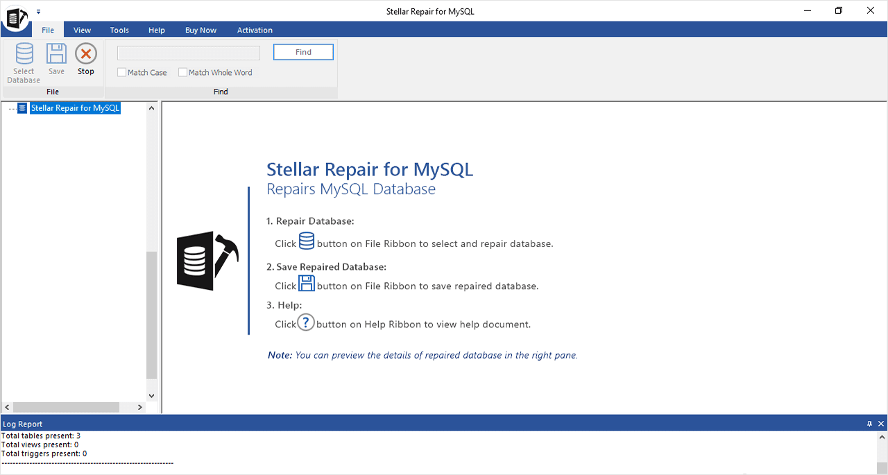Click the 'Repairs MySQL Database' subtitle
The width and height of the screenshot is (888, 475).
pyautogui.click(x=351, y=189)
